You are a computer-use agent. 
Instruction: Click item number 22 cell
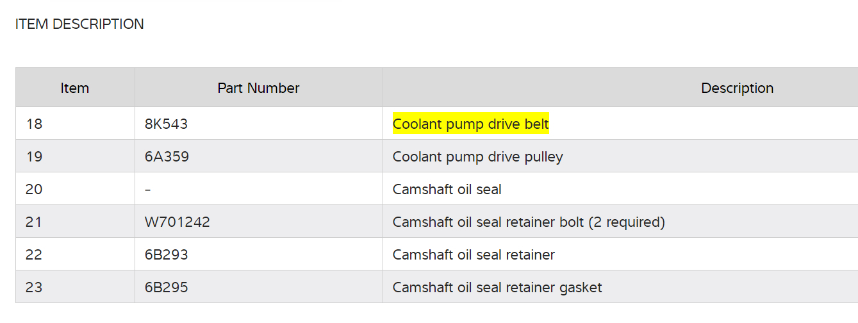coord(34,255)
